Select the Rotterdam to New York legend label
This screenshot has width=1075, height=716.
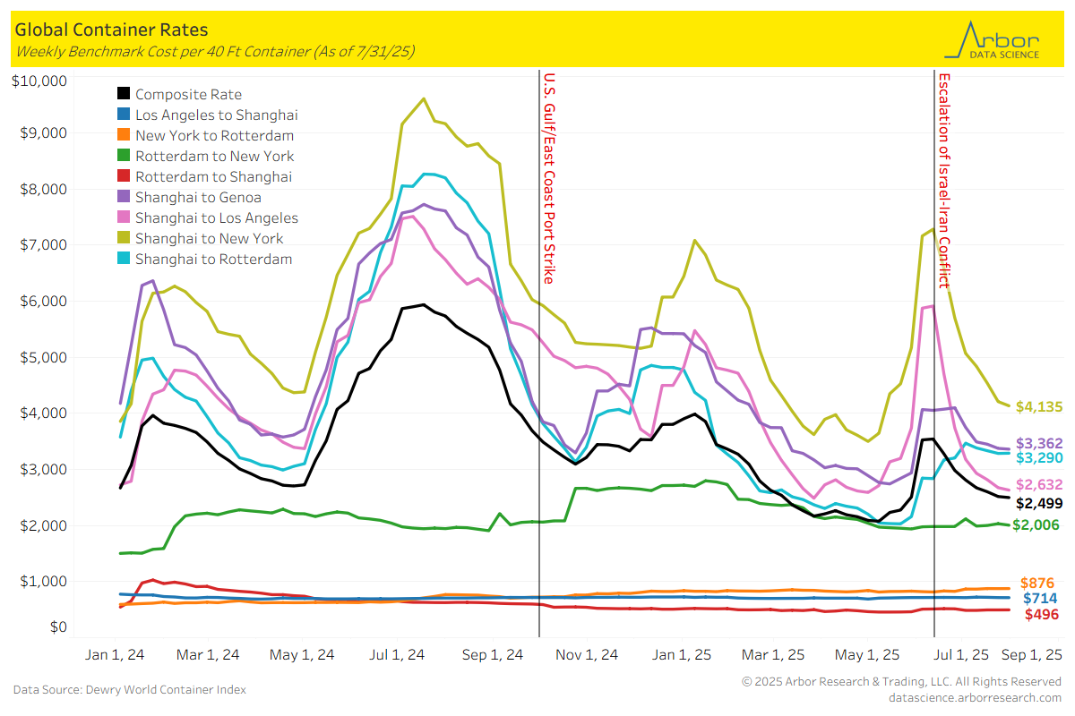[x=214, y=156]
